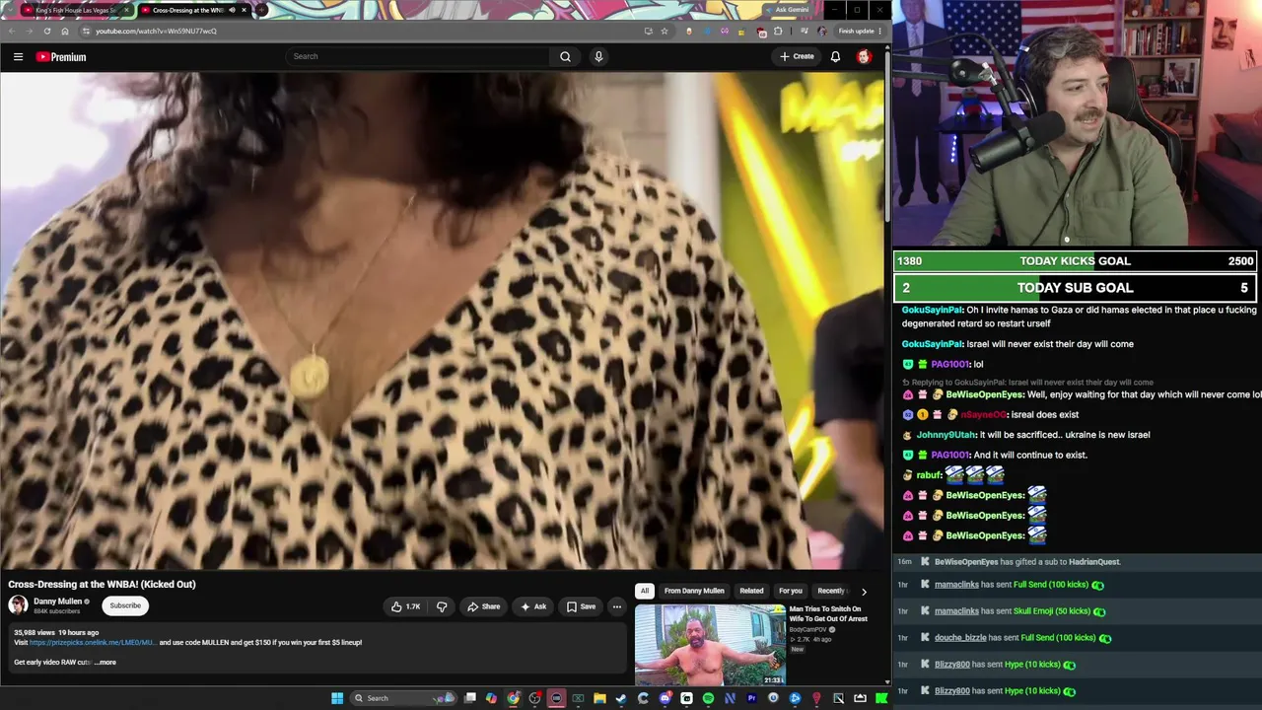This screenshot has height=710, width=1262.
Task: Select the From Danny Mullen chip
Action: pos(694,592)
